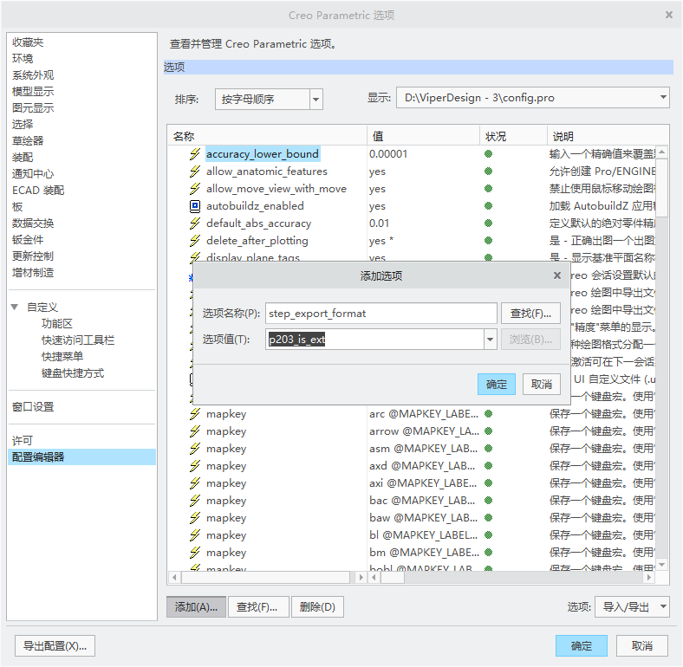Open 草绘器 category
Viewport: 683px width, 667px height.
click(28, 140)
